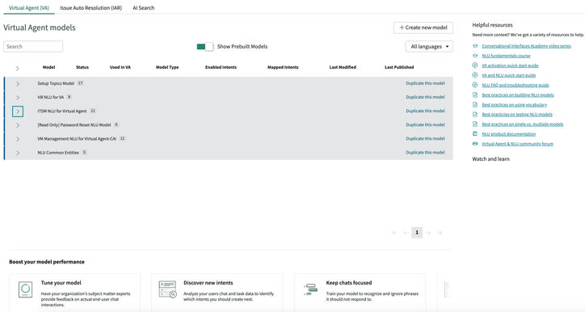Expand the NLU Common Entities row
Image resolution: width=585 pixels, height=312 pixels.
18,153
